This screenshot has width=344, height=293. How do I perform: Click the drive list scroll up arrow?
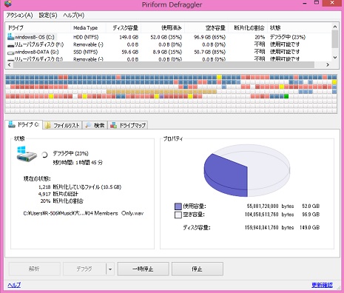point(335,27)
